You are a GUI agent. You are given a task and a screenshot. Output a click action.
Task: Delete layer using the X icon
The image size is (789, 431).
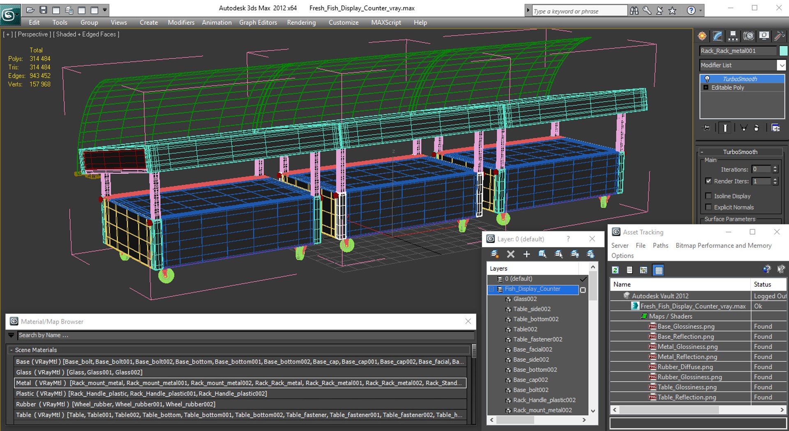(x=510, y=254)
